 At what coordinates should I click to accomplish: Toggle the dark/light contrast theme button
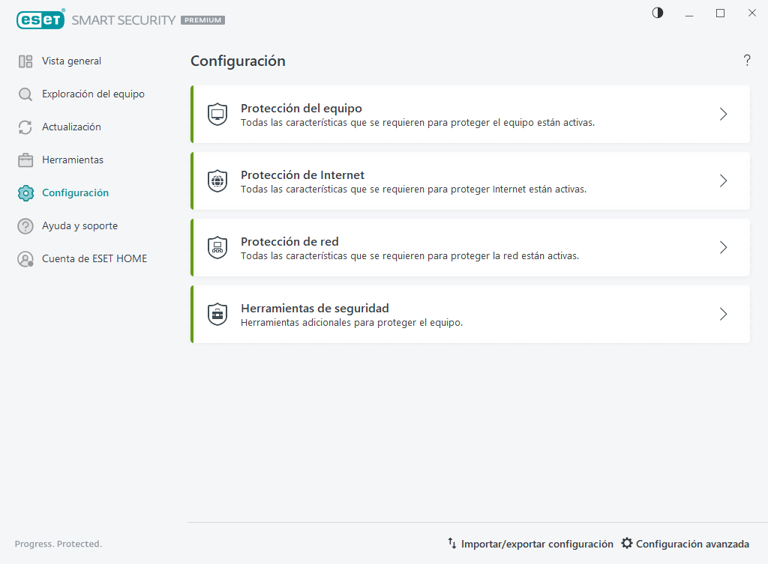click(658, 13)
